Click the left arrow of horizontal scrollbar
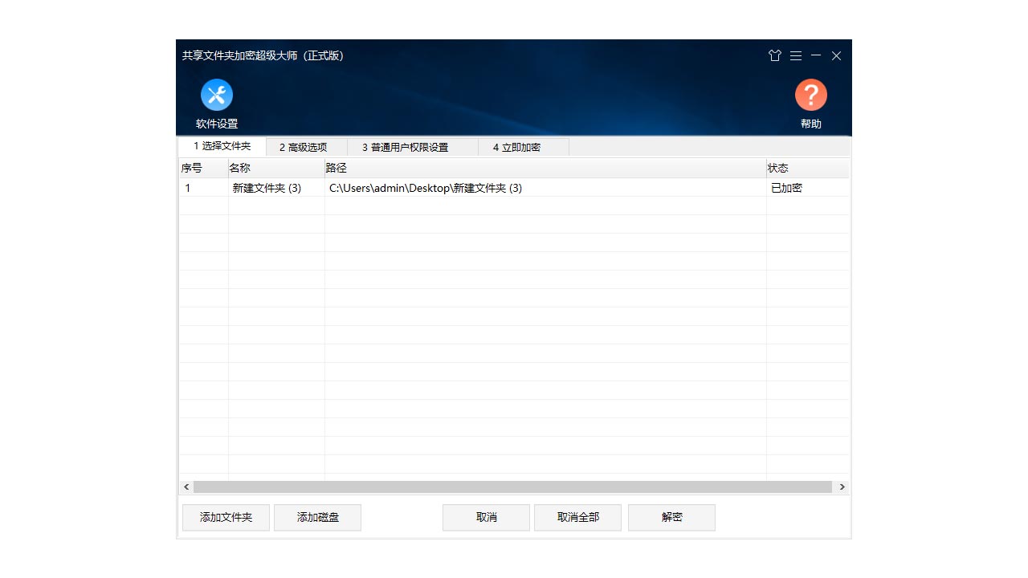This screenshot has height=578, width=1028. click(x=186, y=486)
